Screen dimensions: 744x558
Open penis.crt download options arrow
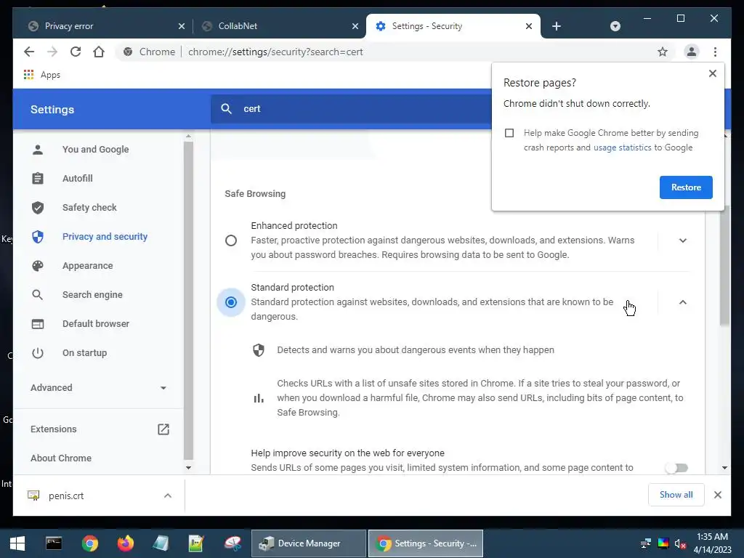coord(168,496)
